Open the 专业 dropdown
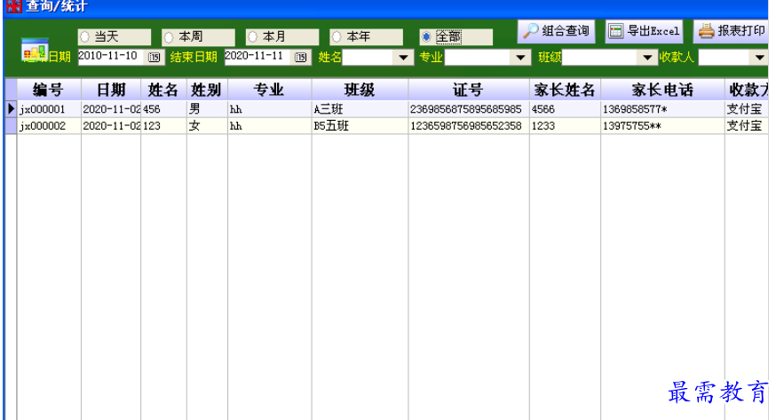 [521, 58]
